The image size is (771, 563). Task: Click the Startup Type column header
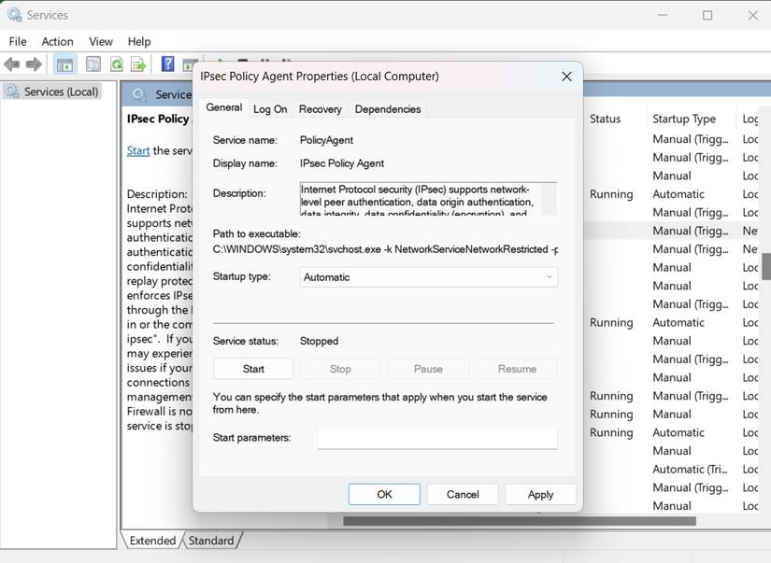[684, 119]
